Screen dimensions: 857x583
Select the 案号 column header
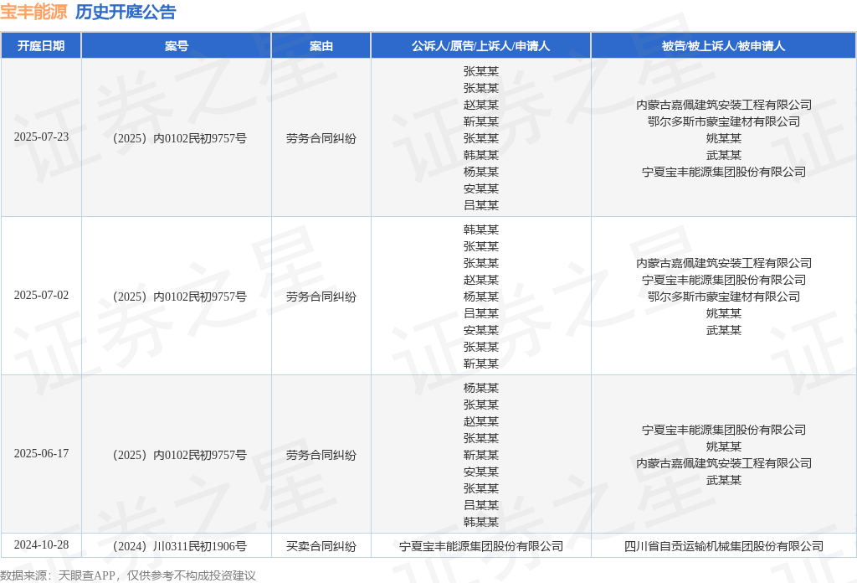point(177,46)
